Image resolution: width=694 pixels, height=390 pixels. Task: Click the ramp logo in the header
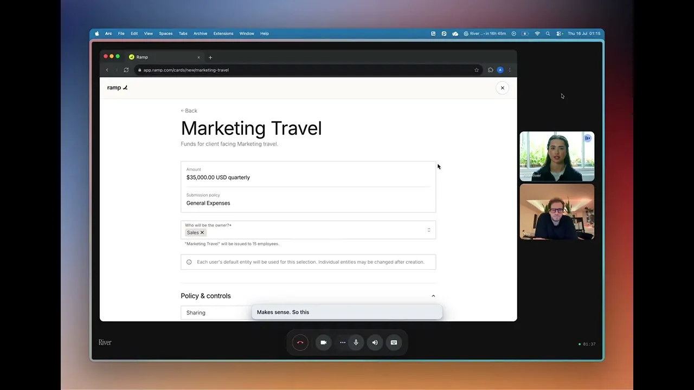tap(117, 87)
